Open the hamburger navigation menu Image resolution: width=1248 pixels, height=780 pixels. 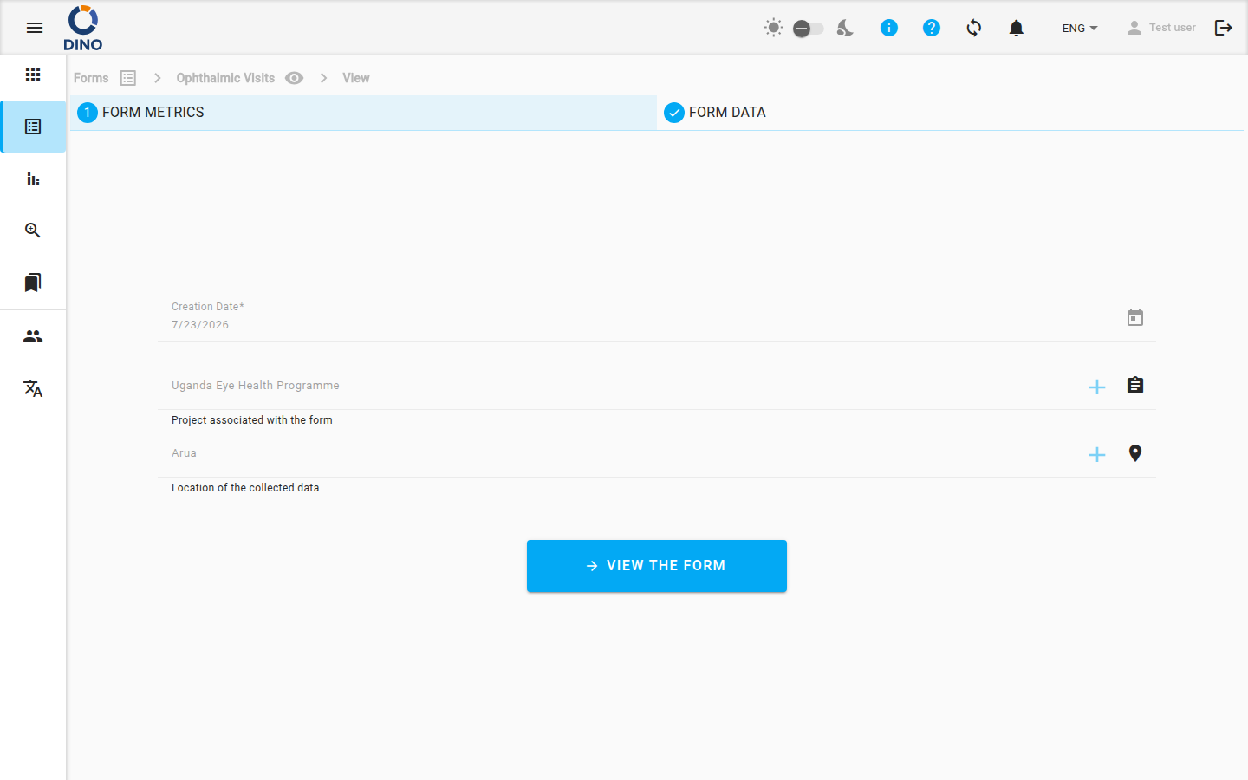[35, 28]
